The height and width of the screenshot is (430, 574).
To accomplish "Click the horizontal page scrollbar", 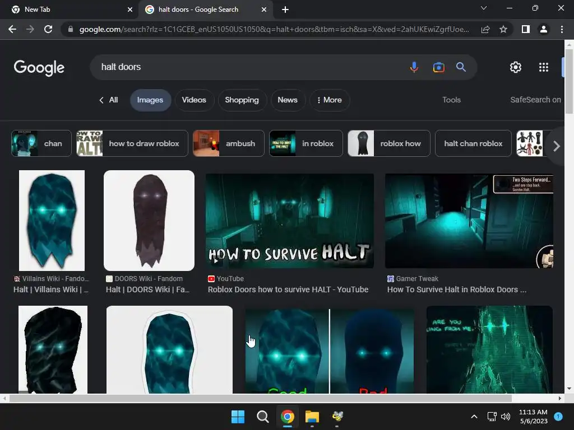I will (260, 398).
